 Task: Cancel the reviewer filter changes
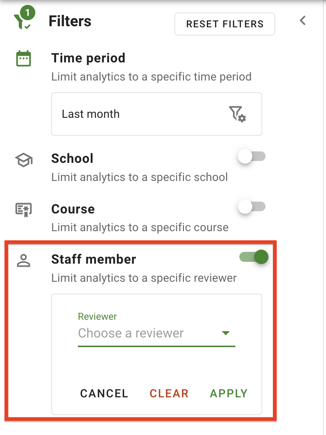tap(104, 393)
